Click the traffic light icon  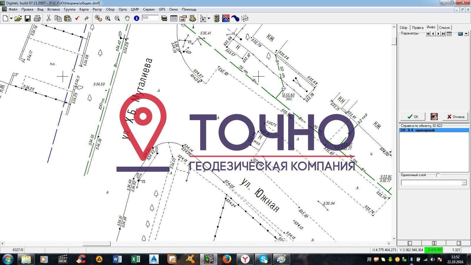tap(216, 18)
